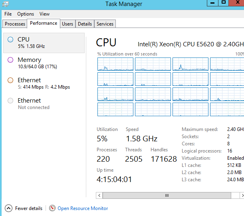Click the orange connected Ethernet circle icon

coord(10,80)
